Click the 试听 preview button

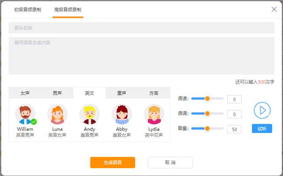(262, 129)
